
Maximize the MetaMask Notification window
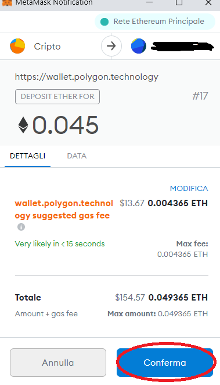[179, 2]
